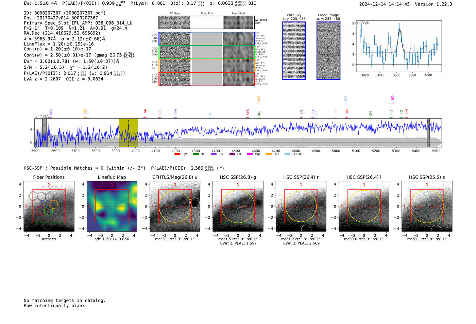The height and width of the screenshot is (324, 476).
Task: Open the Lineflux Map thumbnail
Action: click(112, 206)
